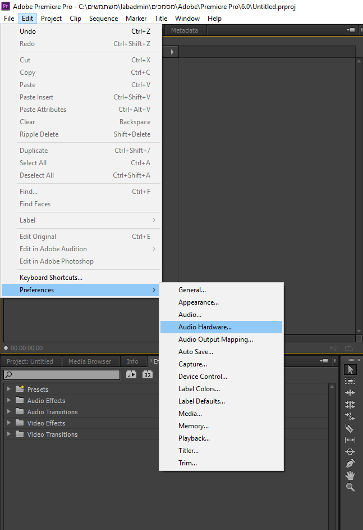
Task: Expand the Audio Transitions folder
Action: tap(9, 411)
